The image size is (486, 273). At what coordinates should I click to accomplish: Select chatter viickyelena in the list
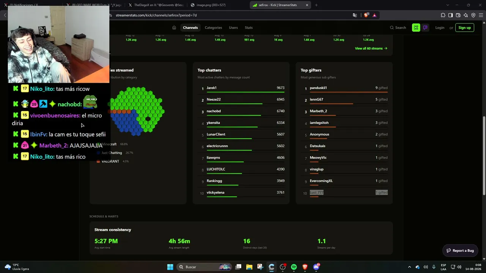coord(215,193)
